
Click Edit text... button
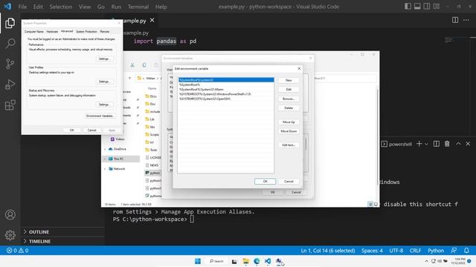[289, 145]
